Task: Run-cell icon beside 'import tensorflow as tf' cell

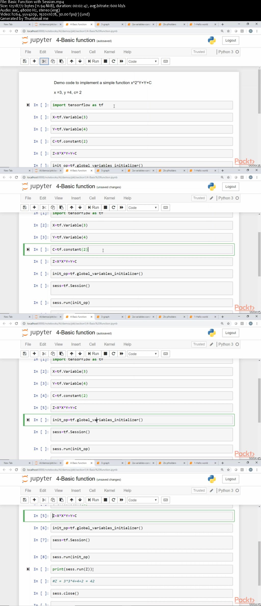Action: [x=28, y=105]
